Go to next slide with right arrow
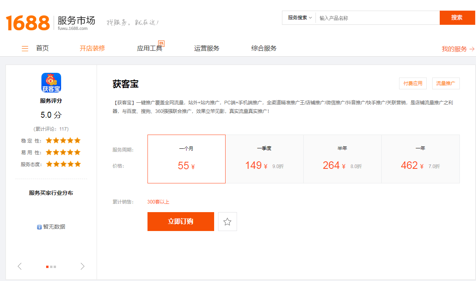This screenshot has width=476, height=281. [82, 266]
